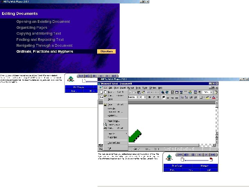This screenshot has height=187, width=249.
Task: Select the Format Painter brush icon
Action: pyautogui.click(x=143, y=92)
